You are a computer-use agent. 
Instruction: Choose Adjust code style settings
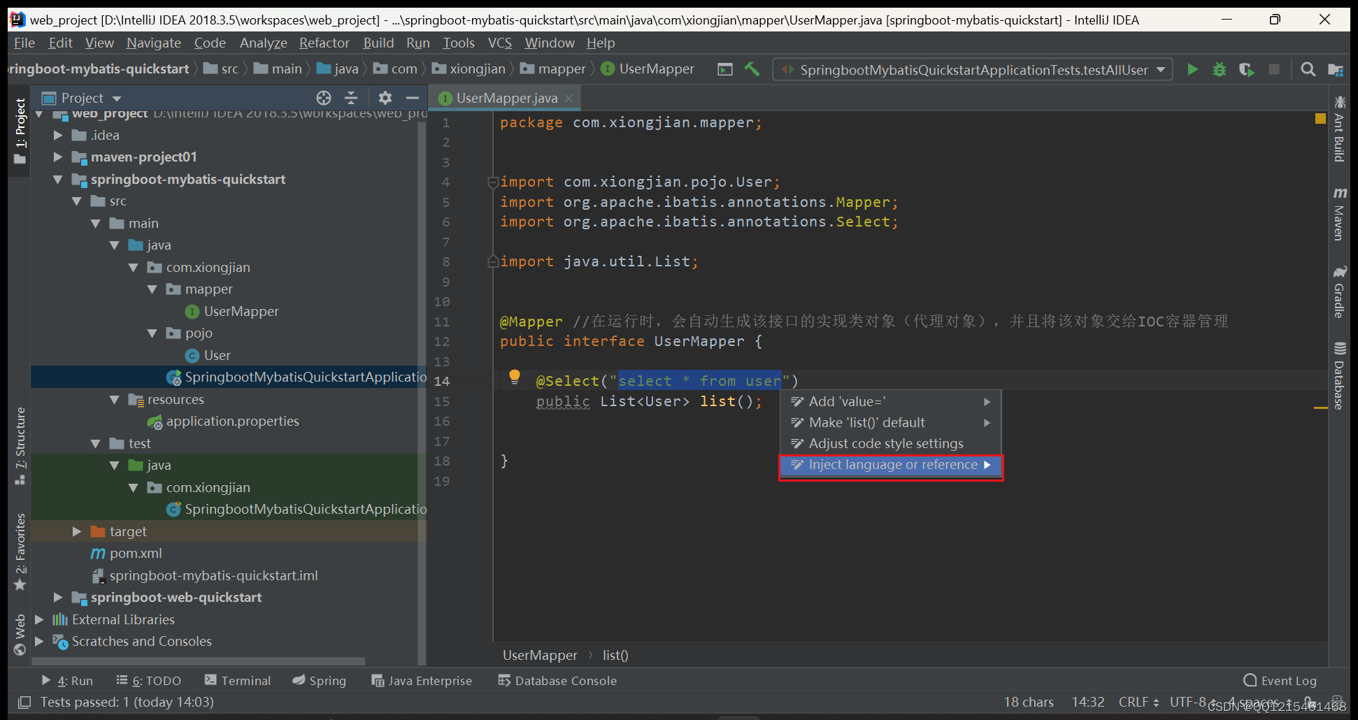(x=891, y=444)
